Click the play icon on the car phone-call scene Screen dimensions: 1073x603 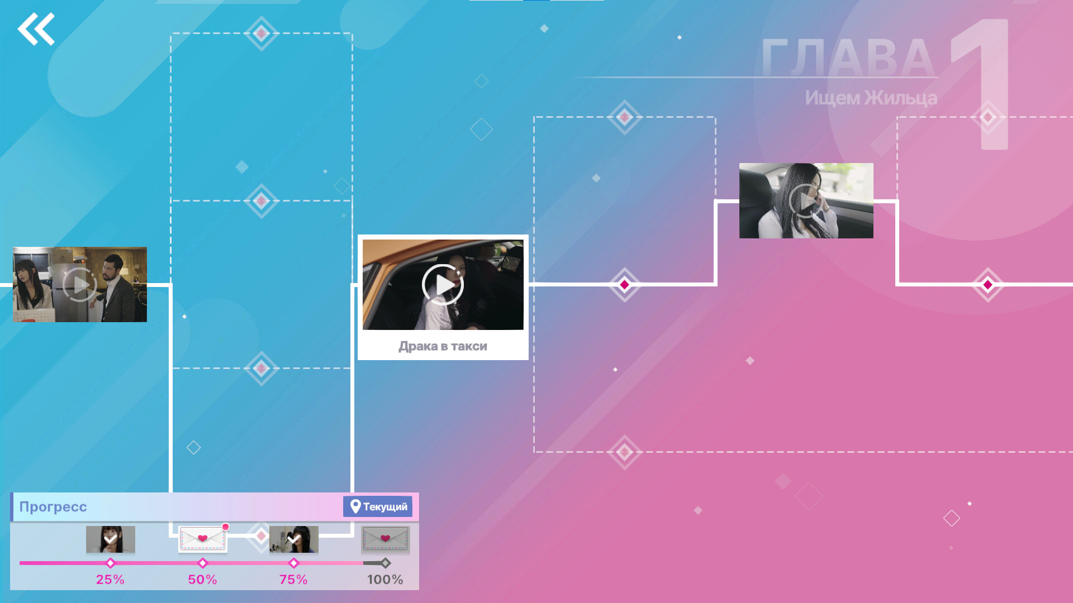[805, 201]
